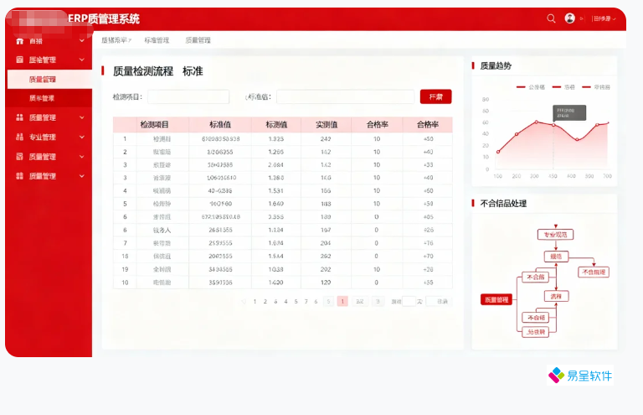643x415 pixels.
Task: Click the people icon beside 专业管理
Action: [19, 137]
